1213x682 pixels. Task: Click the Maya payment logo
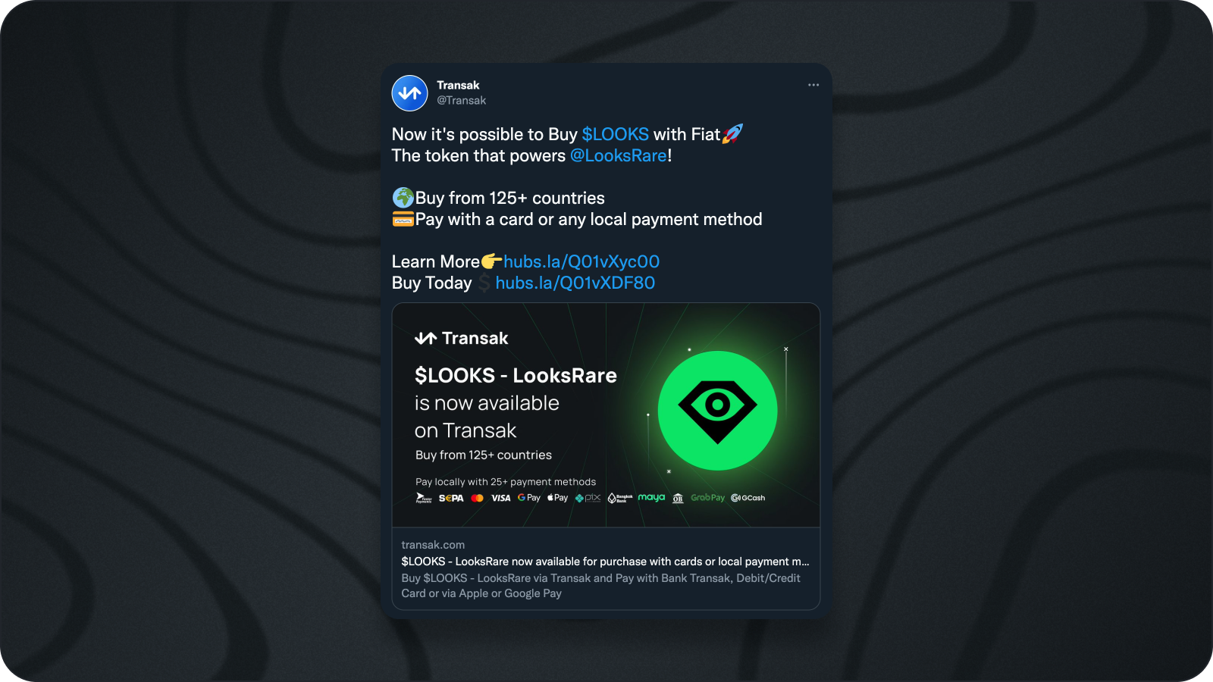tap(651, 498)
